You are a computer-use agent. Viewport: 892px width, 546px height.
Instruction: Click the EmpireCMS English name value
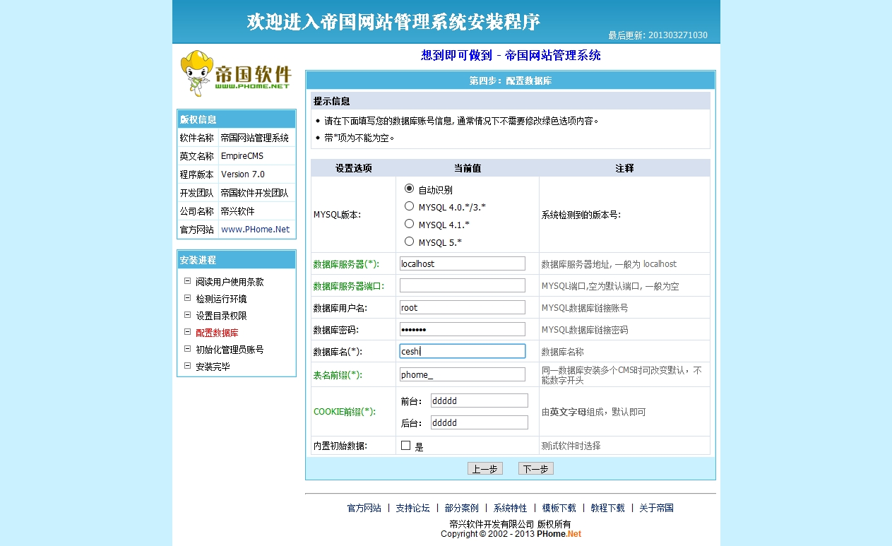[x=242, y=156]
